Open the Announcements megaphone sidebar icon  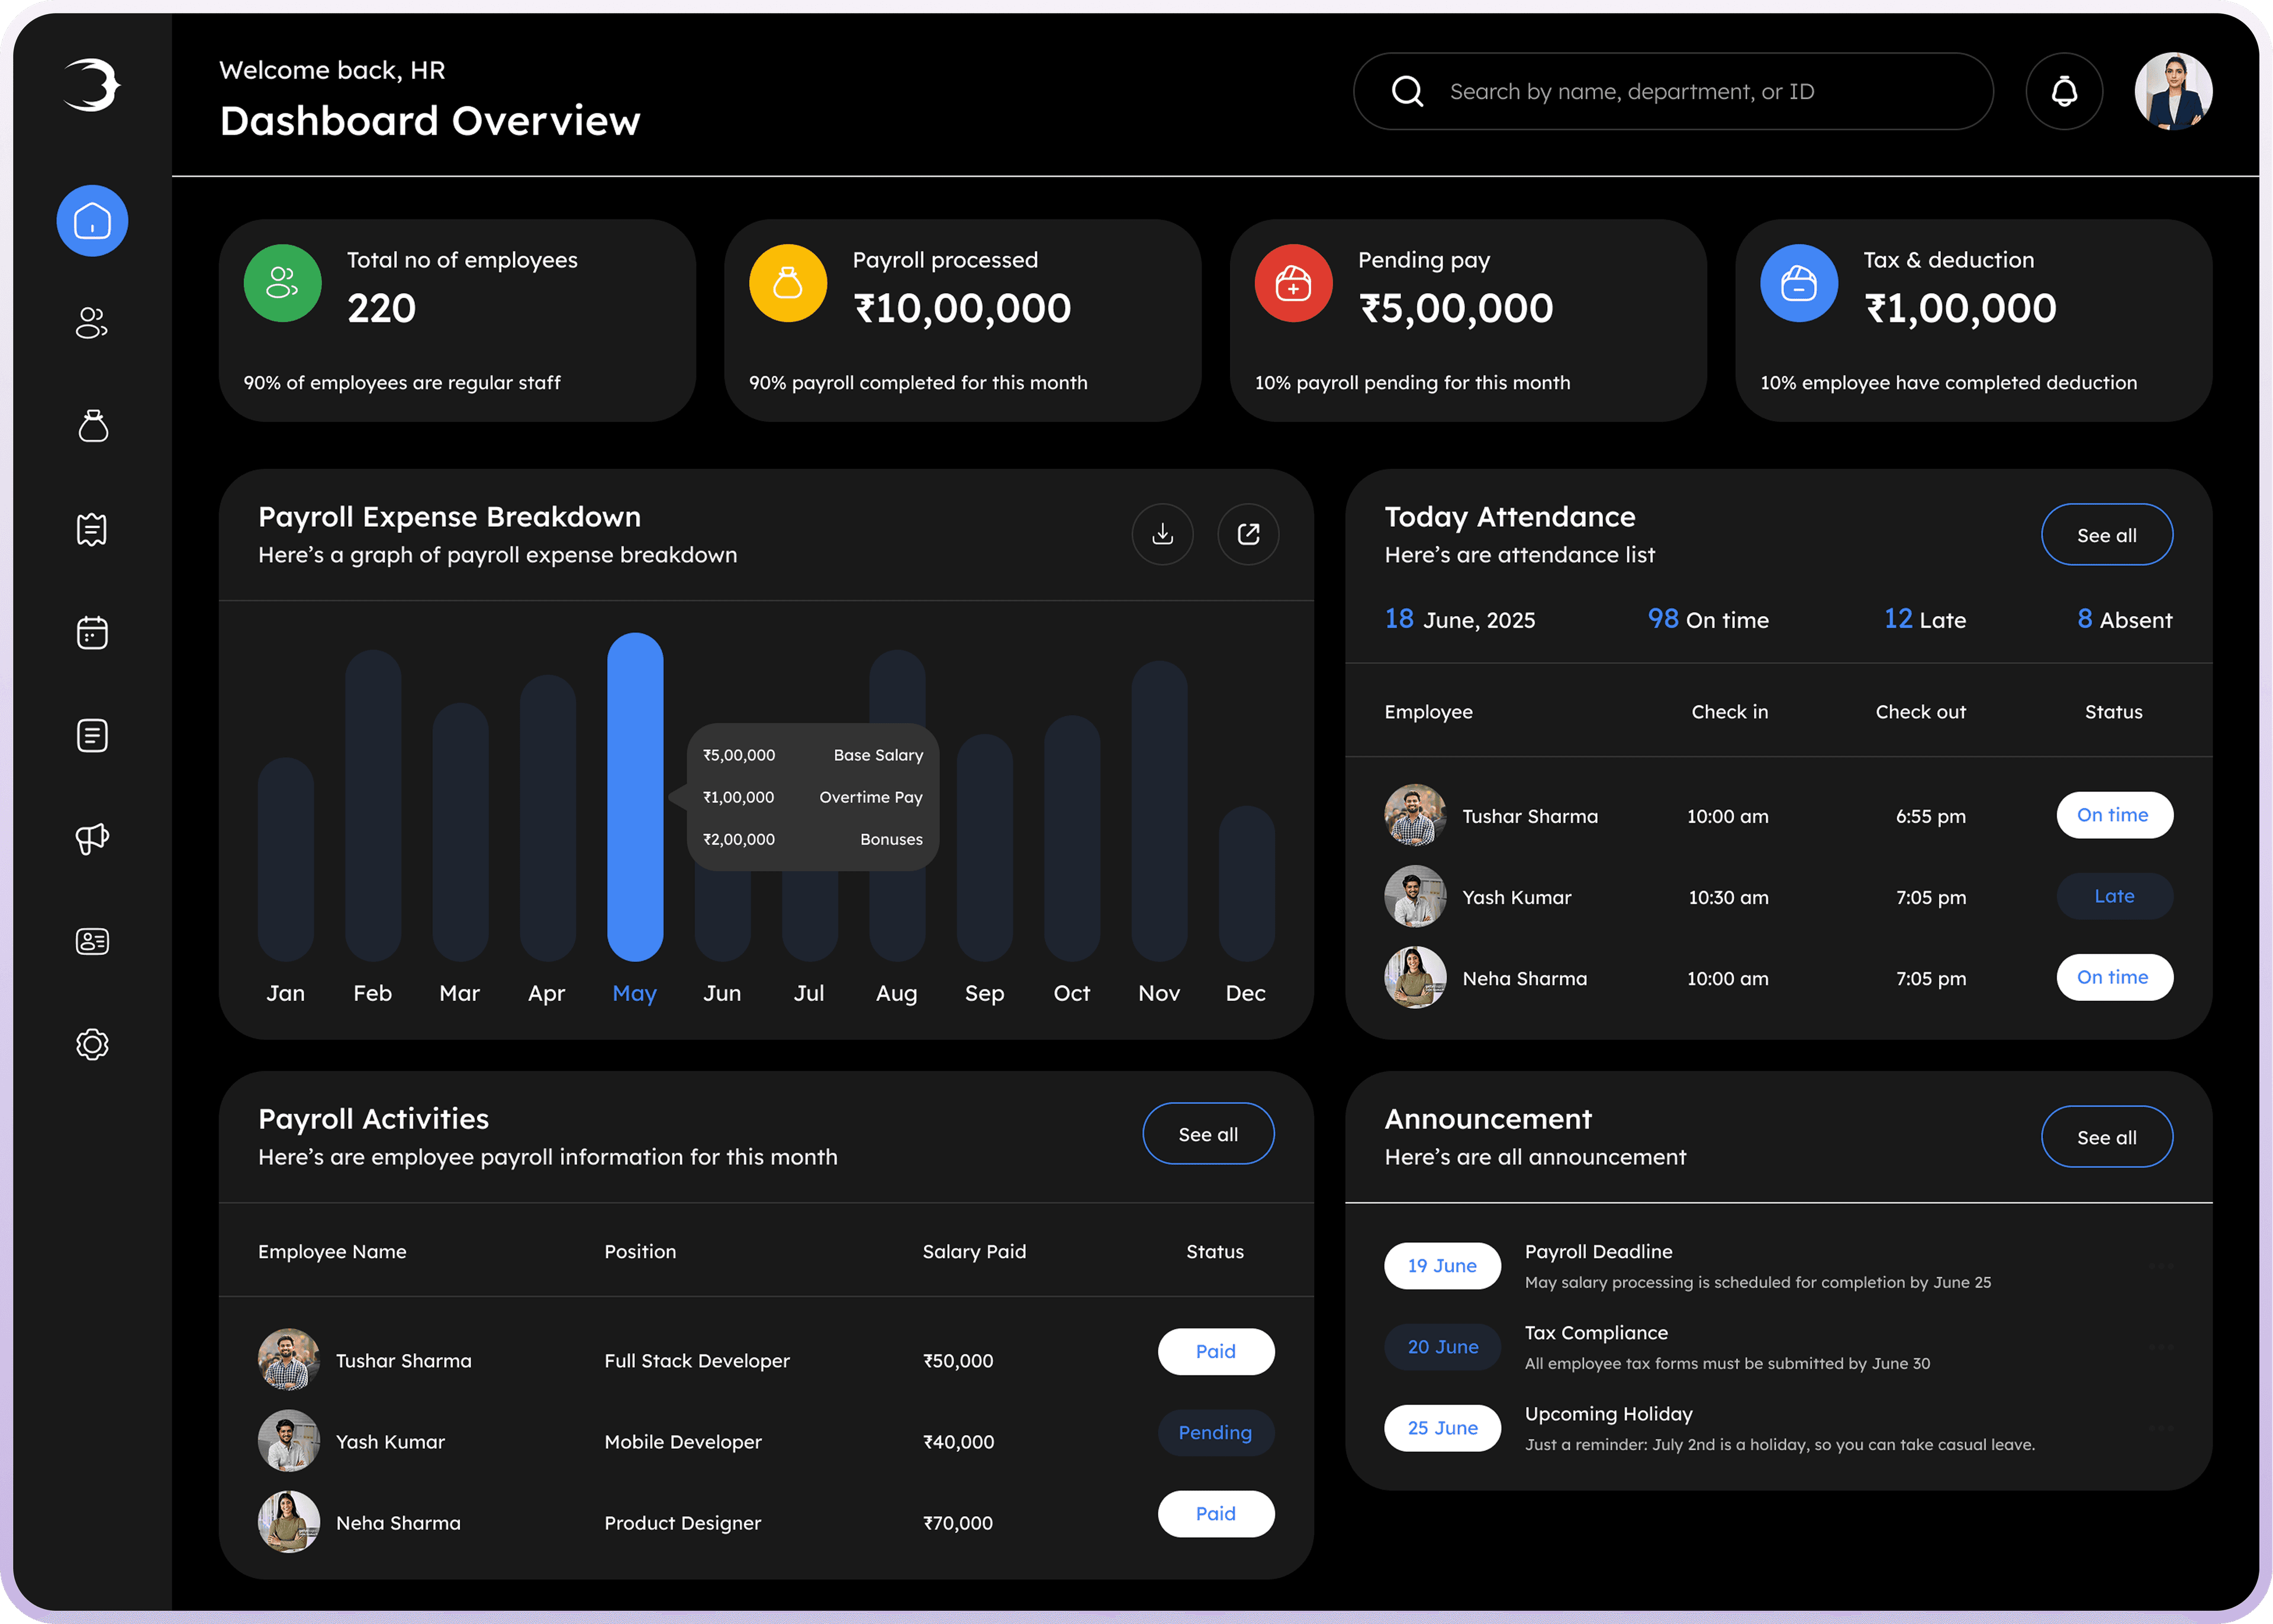tap(92, 838)
